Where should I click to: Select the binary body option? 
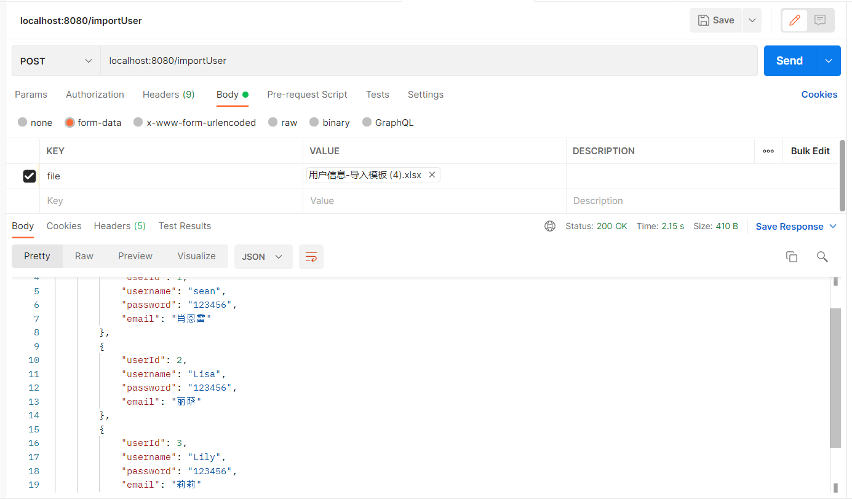(314, 122)
